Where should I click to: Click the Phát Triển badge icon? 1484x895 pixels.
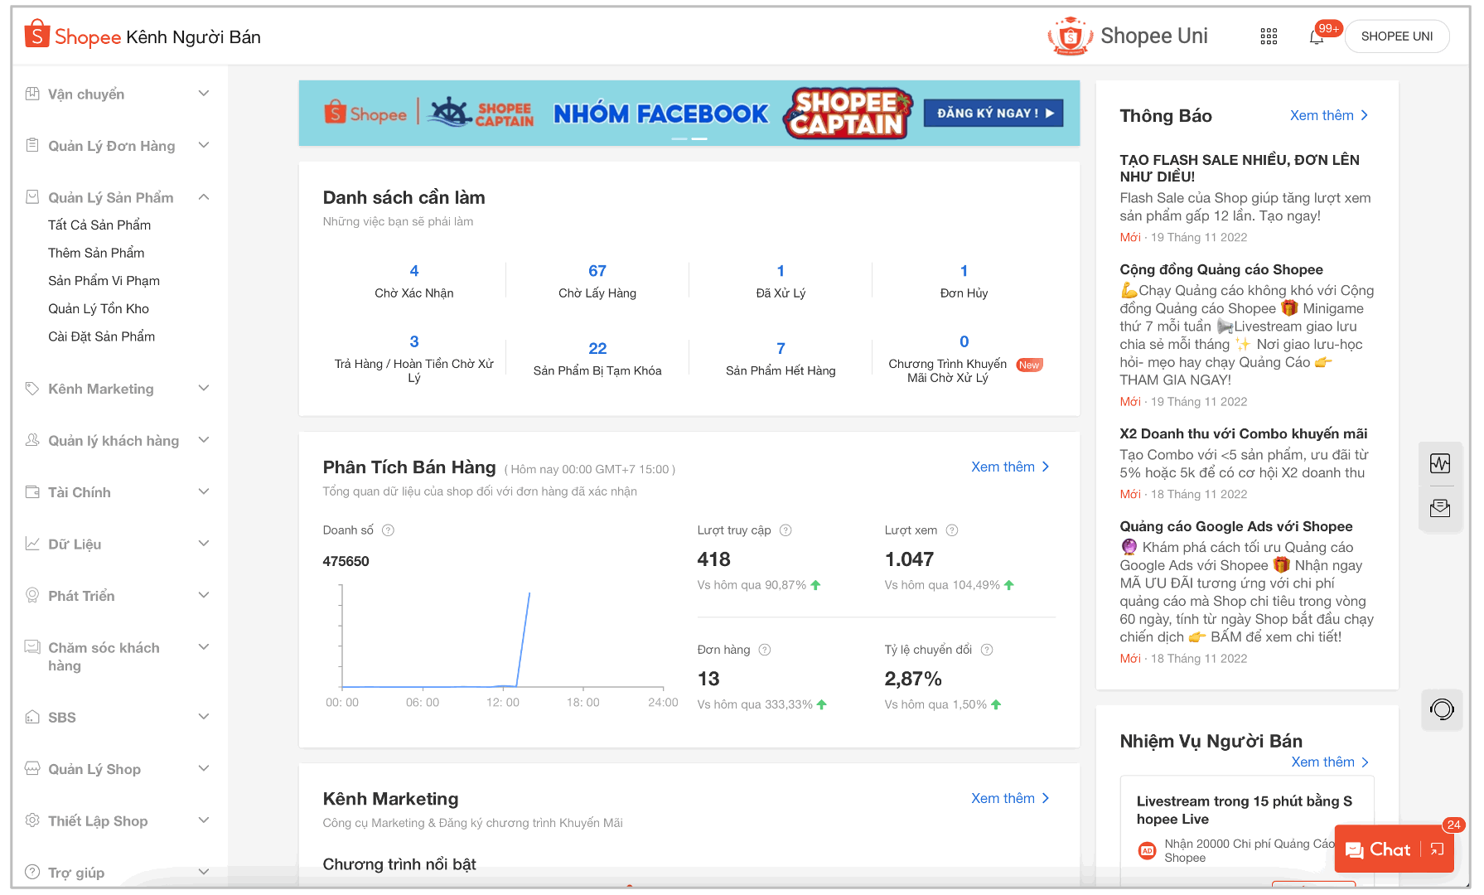point(32,595)
